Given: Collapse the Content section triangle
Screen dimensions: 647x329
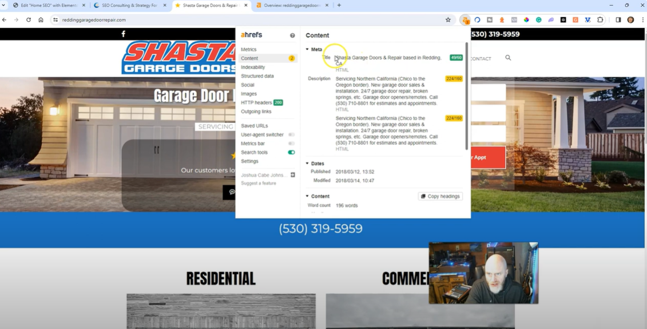Looking at the screenshot, I should pos(307,196).
